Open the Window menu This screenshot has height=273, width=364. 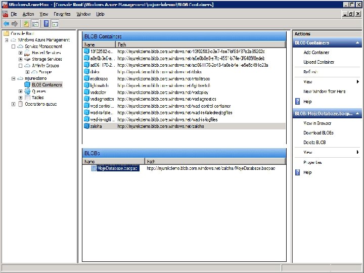pos(83,14)
